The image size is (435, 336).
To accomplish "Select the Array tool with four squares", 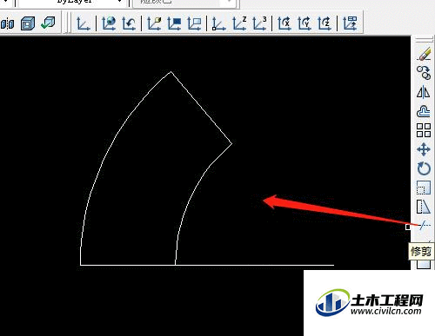I will [424, 130].
